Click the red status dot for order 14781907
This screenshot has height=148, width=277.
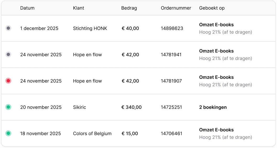[8, 81]
